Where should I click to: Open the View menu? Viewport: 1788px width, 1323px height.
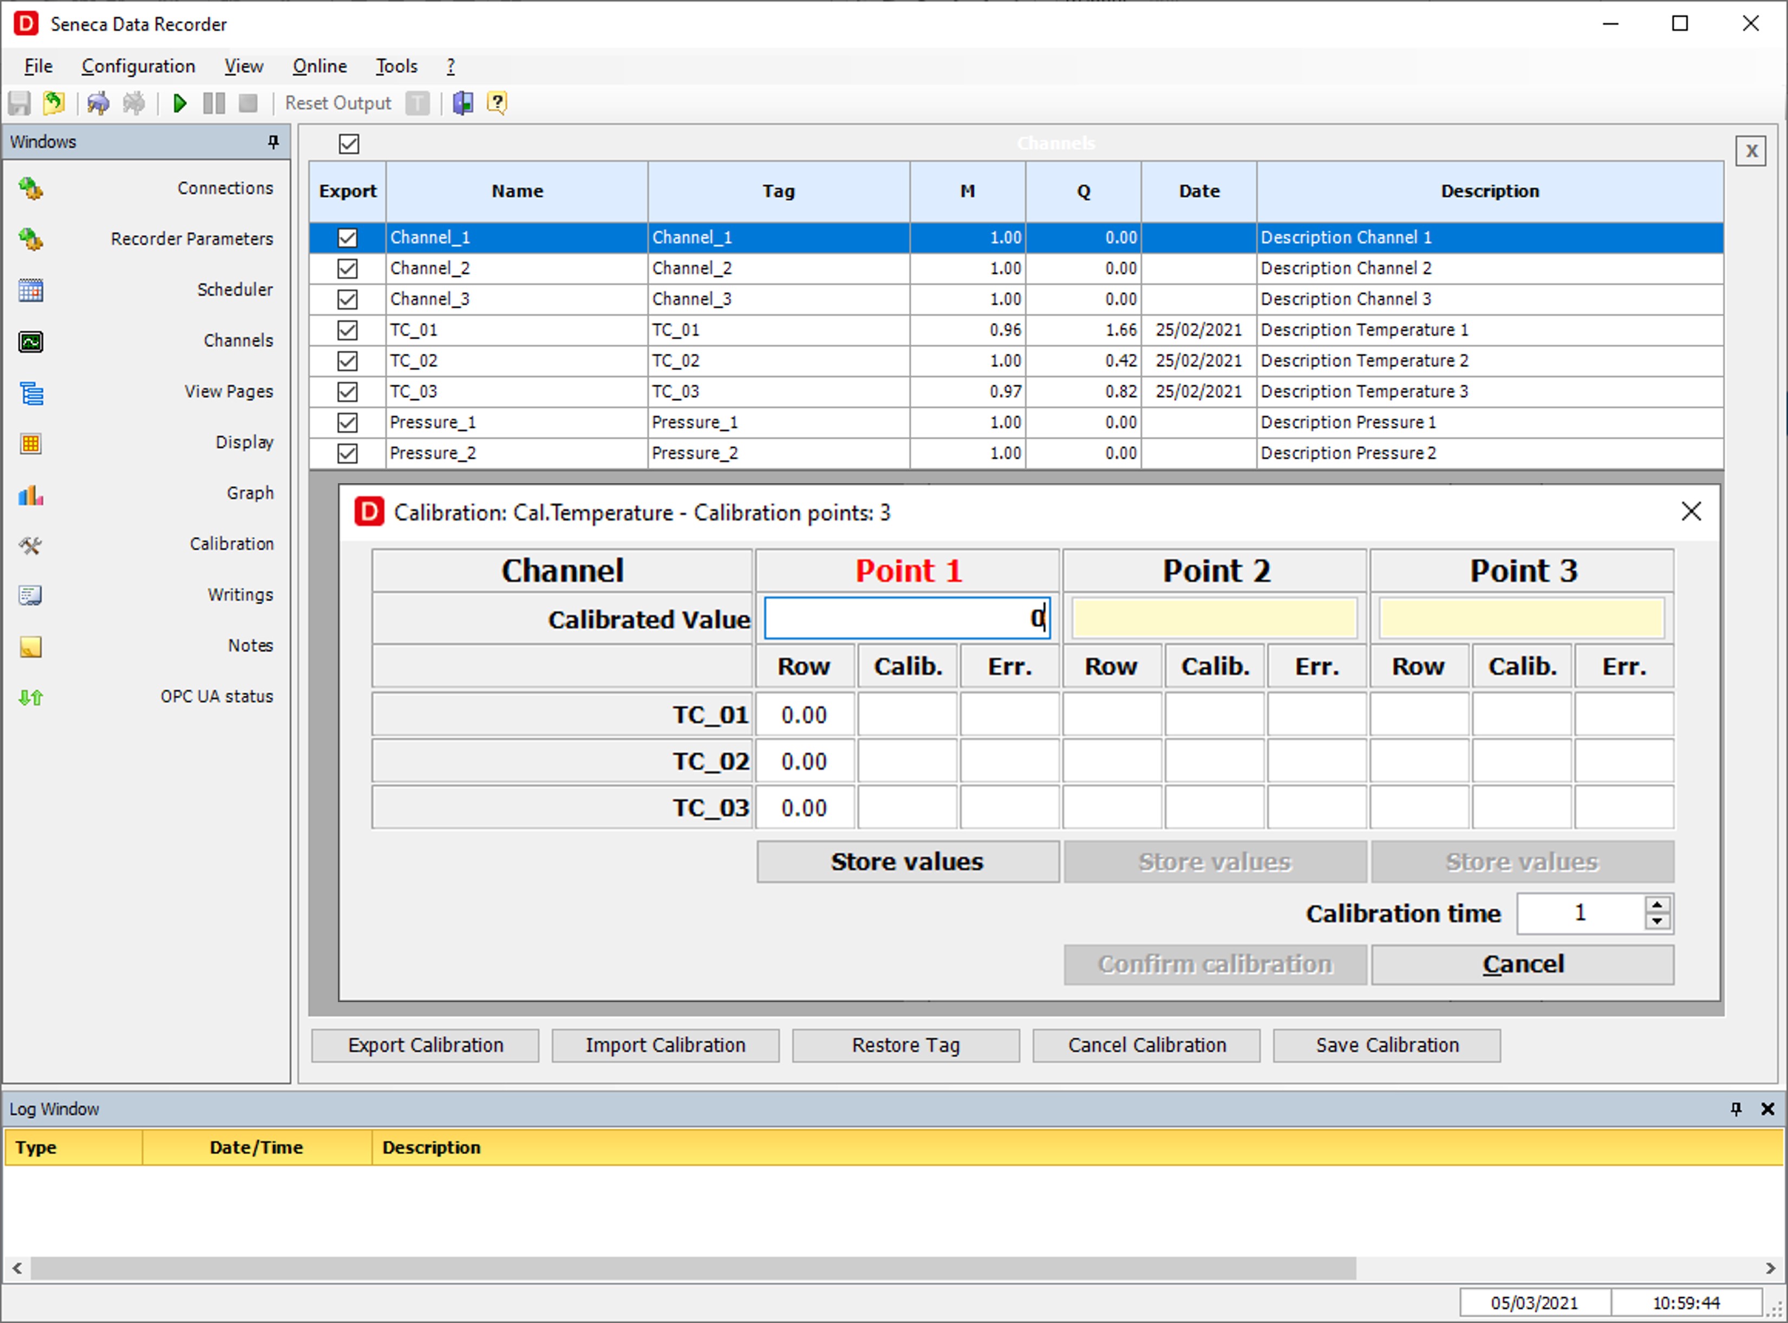(244, 67)
